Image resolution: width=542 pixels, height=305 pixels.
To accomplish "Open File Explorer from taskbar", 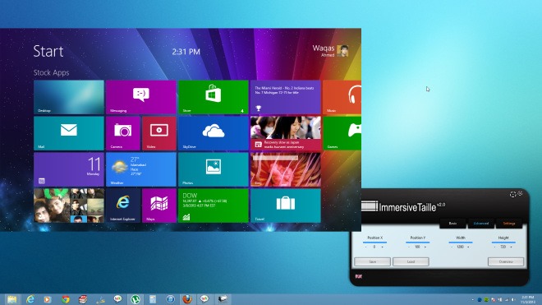I will tap(12, 299).
